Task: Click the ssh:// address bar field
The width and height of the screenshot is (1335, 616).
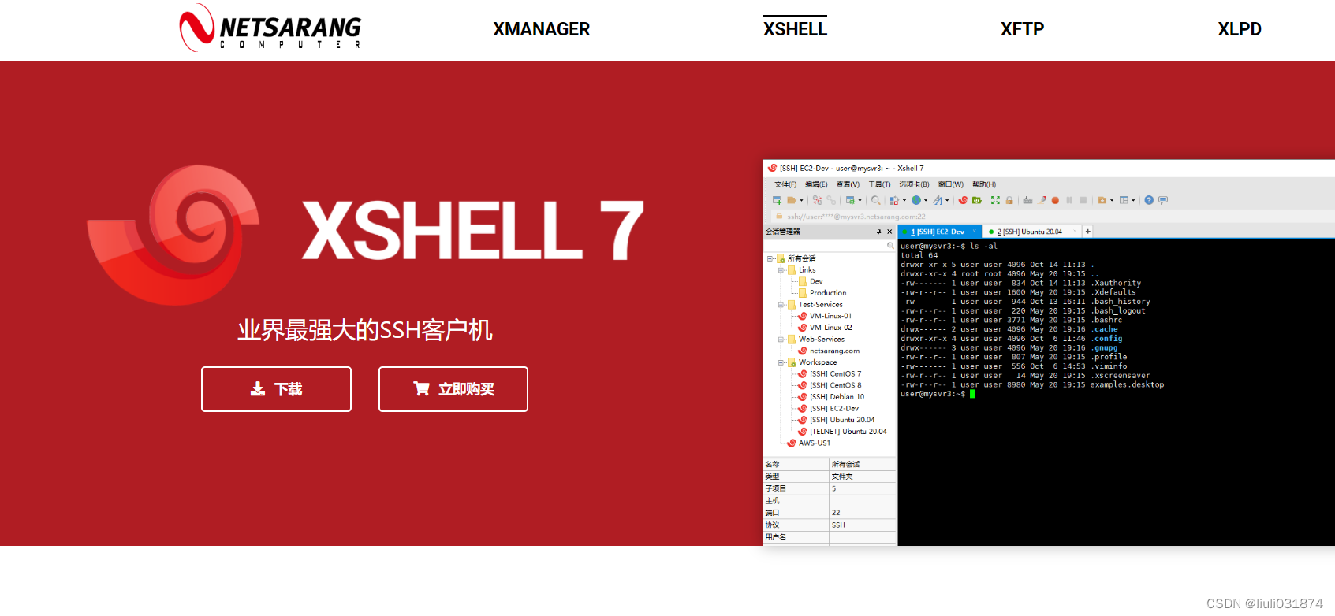Action: coord(1053,216)
